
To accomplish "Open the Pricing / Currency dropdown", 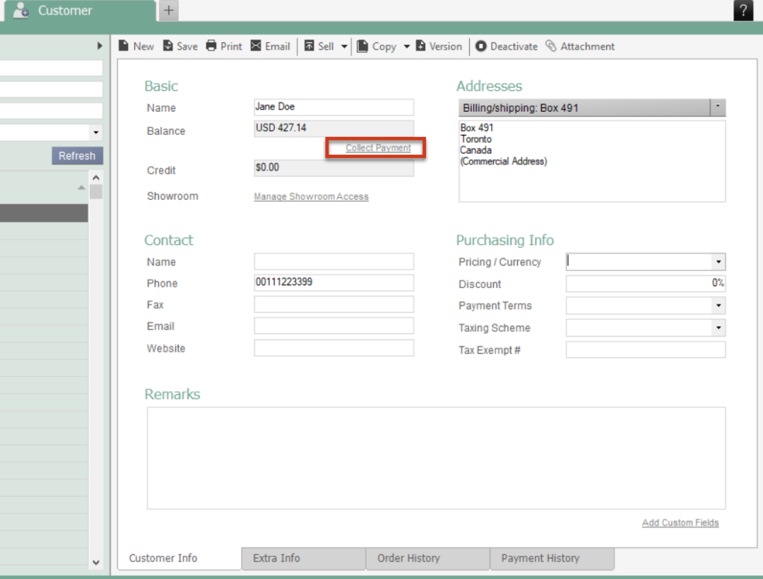I will click(x=719, y=261).
